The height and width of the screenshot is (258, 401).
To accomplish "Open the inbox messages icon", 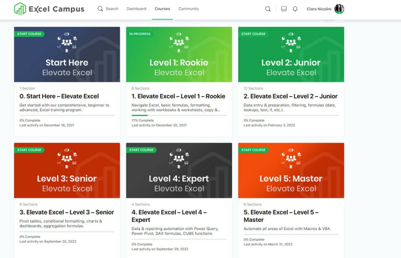I will [x=284, y=9].
